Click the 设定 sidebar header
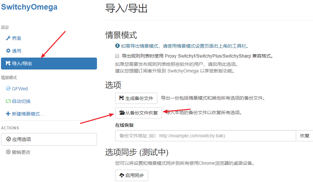The width and height of the screenshot is (313, 182). pyautogui.click(x=5, y=27)
